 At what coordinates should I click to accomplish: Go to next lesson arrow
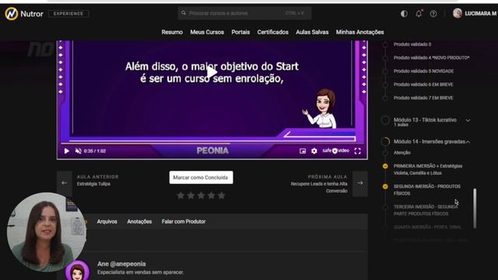[360, 184]
